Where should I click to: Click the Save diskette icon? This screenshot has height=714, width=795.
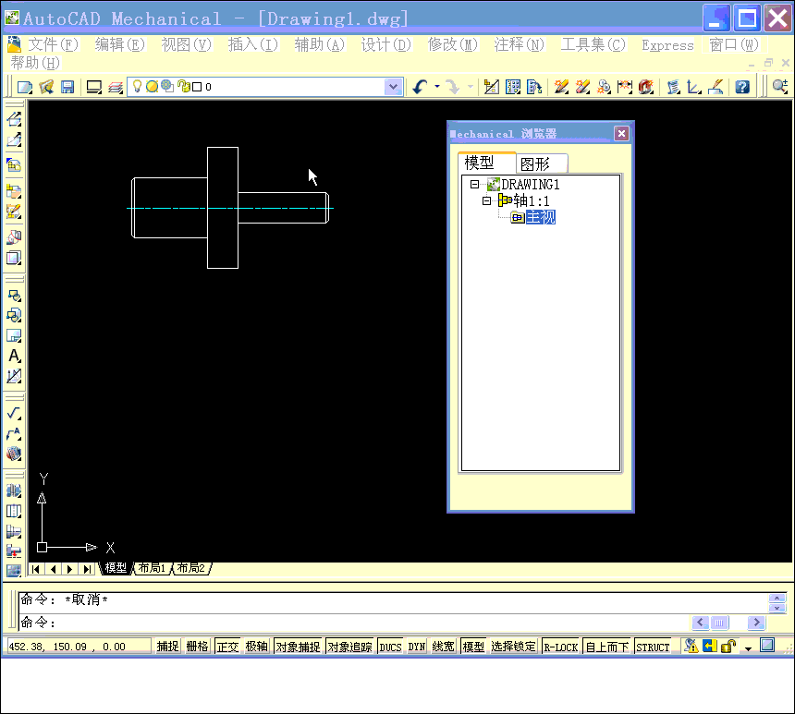pos(67,87)
